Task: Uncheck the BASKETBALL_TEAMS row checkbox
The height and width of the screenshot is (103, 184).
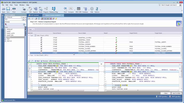Action: coord(41,40)
